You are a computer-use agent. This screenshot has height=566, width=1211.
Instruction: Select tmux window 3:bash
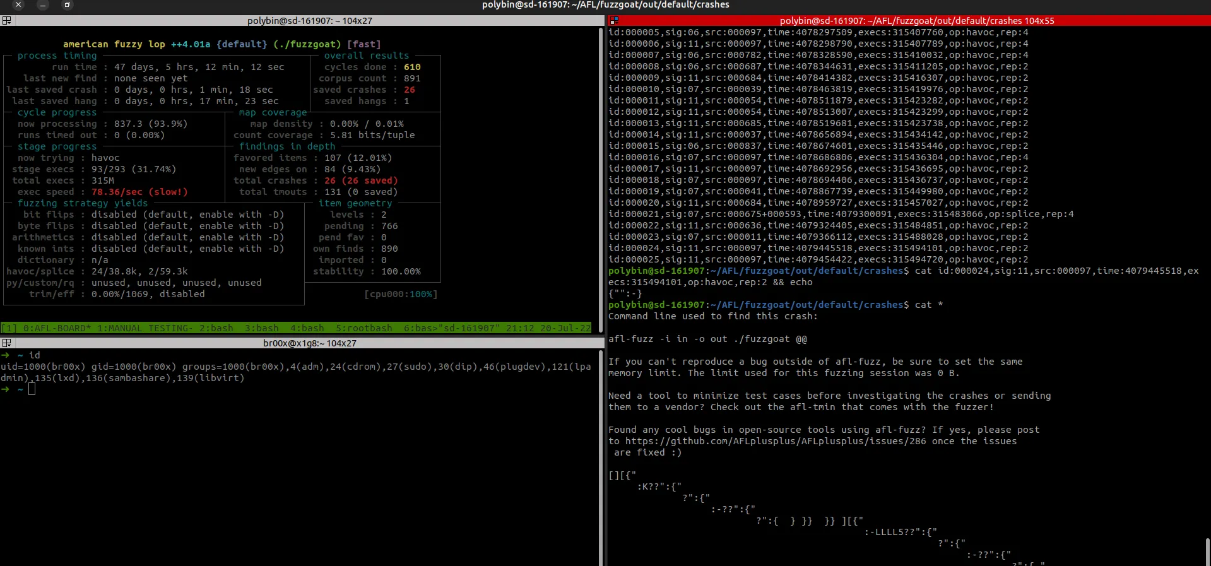point(262,328)
